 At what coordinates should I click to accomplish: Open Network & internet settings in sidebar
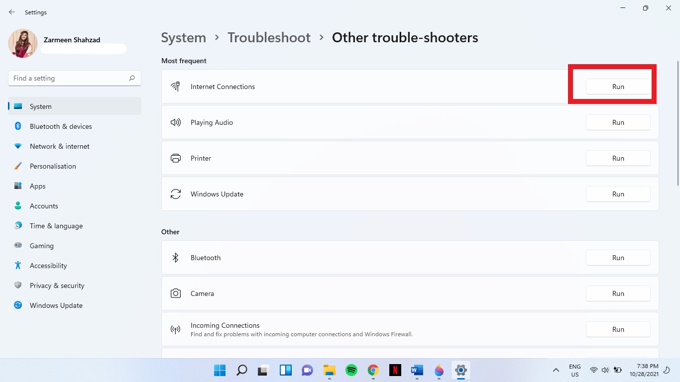pos(59,146)
